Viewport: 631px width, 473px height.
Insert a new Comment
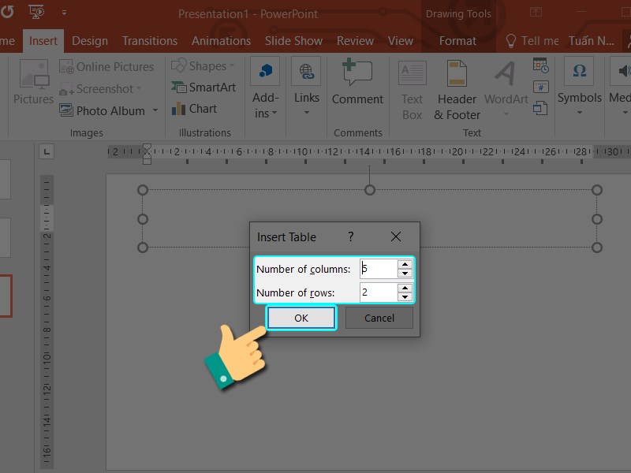(357, 83)
